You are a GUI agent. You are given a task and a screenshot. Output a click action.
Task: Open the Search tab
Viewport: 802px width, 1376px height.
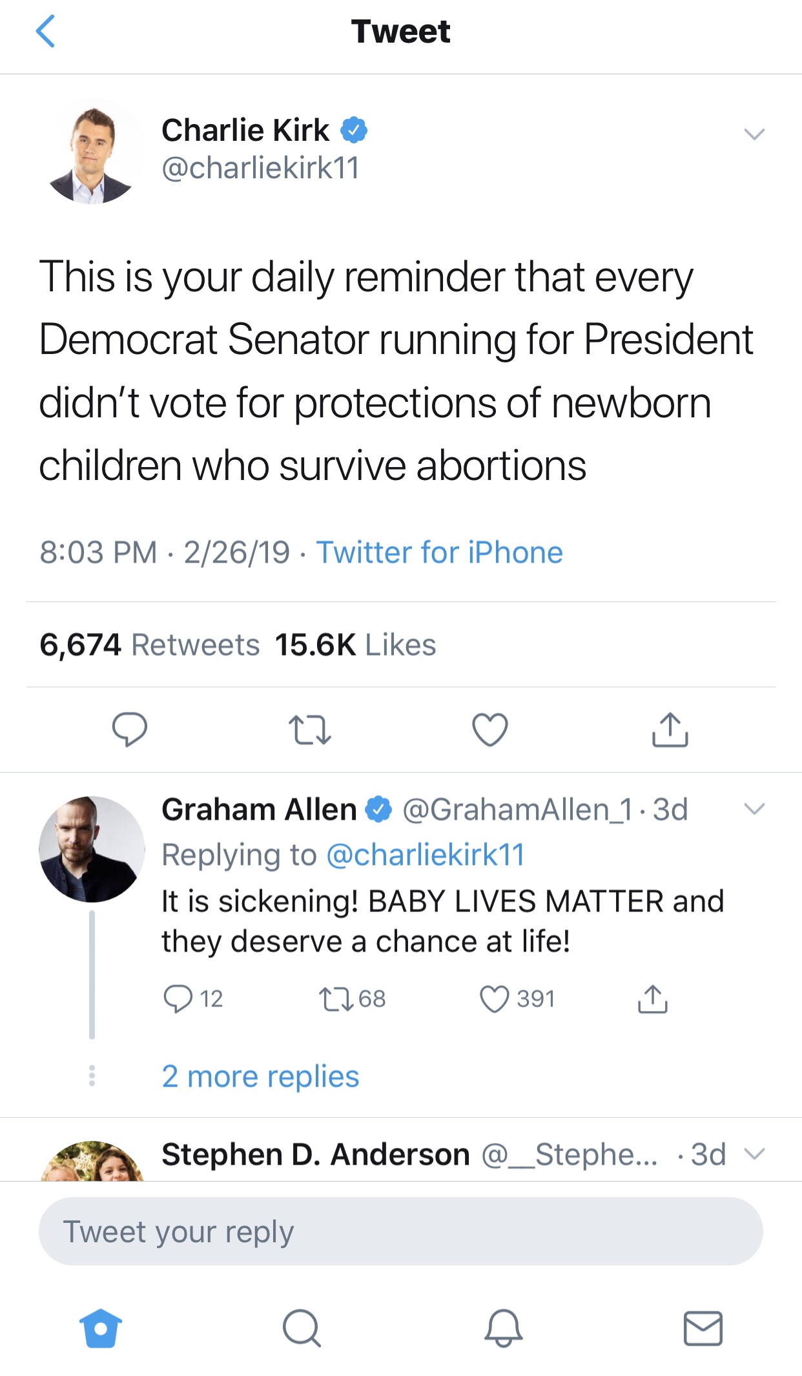tap(302, 1328)
